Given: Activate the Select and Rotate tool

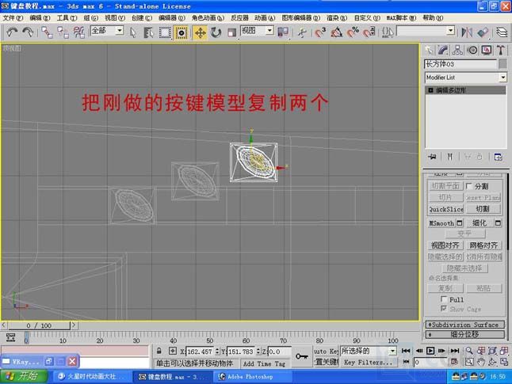Looking at the screenshot, I should (216, 32).
